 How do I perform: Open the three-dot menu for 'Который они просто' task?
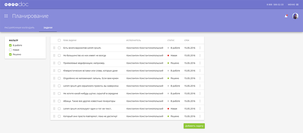200,116
